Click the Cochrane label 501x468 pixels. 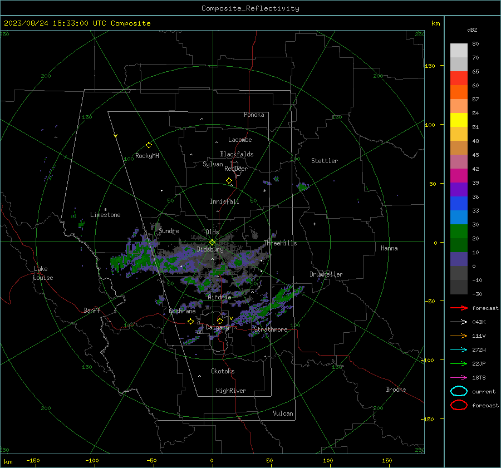[182, 311]
